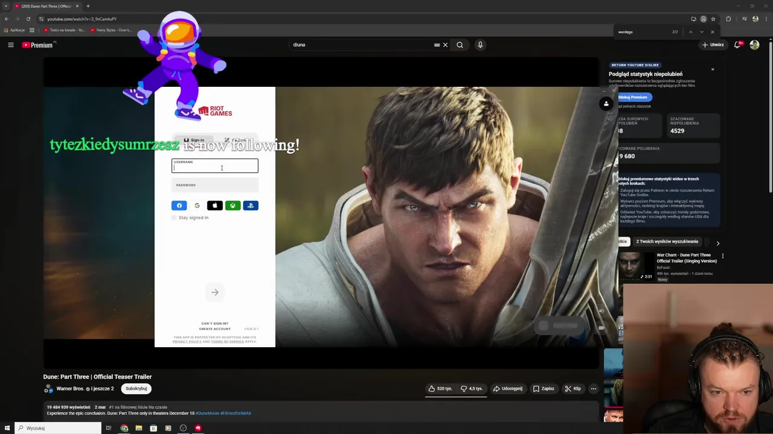Reload the page
The width and height of the screenshot is (773, 434).
(28, 19)
